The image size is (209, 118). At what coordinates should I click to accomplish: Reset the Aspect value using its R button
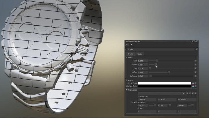point(195,64)
